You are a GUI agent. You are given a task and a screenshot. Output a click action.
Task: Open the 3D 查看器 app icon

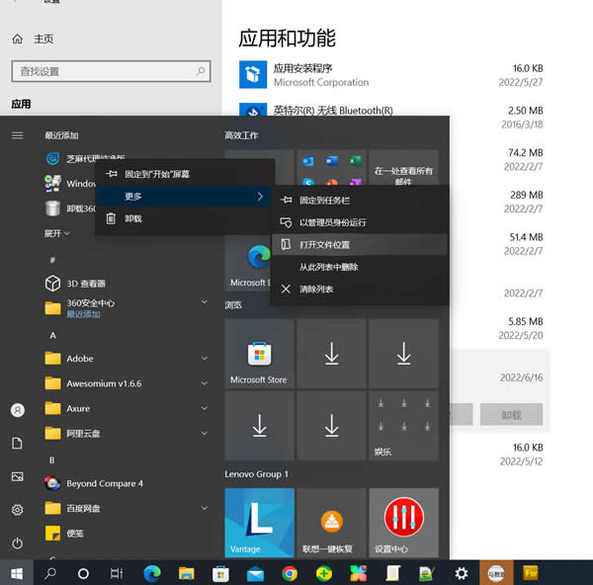(x=52, y=284)
